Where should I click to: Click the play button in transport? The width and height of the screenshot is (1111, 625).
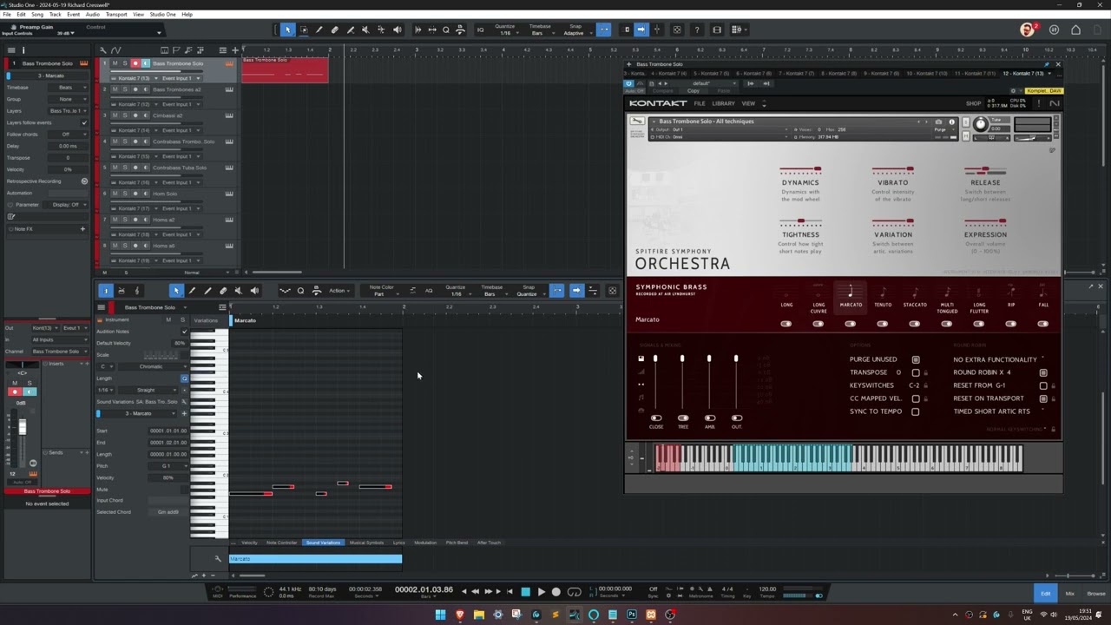pyautogui.click(x=541, y=591)
